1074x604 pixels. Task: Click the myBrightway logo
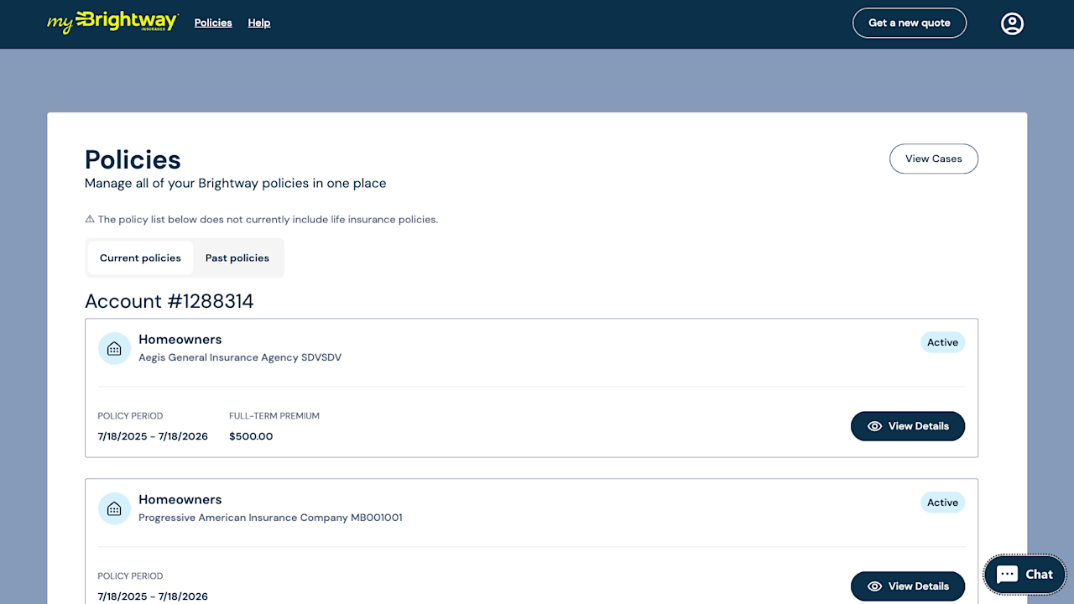point(112,22)
